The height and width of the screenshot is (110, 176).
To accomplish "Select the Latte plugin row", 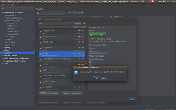I will click(x=56, y=71).
